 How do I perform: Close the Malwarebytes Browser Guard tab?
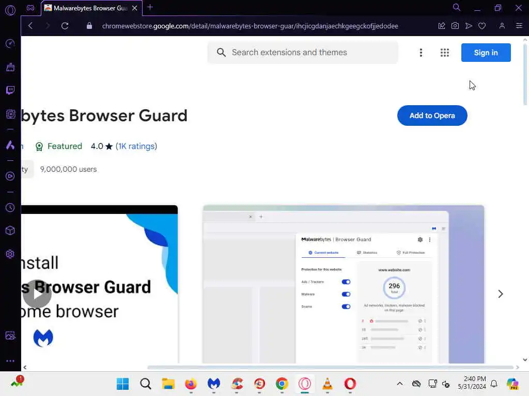(x=135, y=8)
